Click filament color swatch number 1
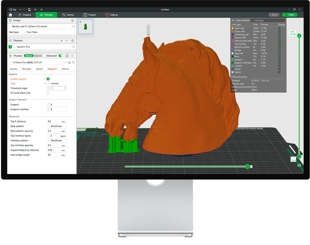310x245 pixels. click(10, 47)
